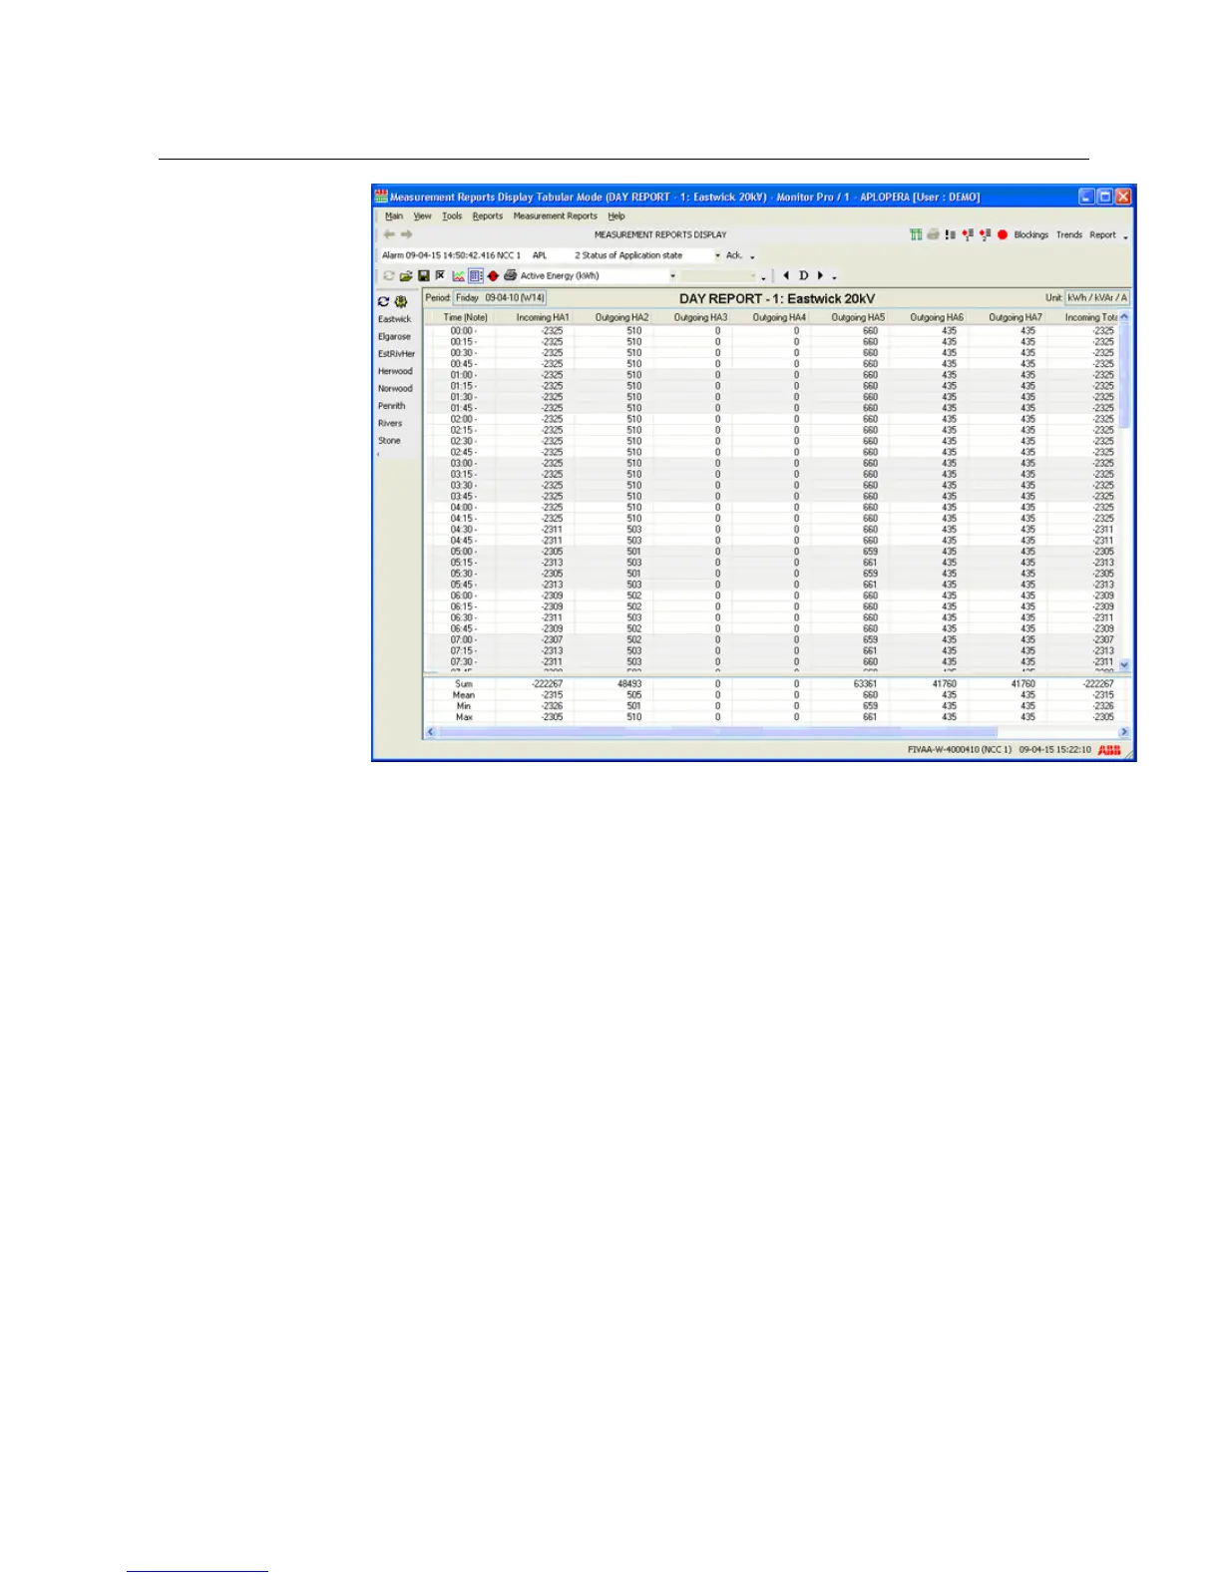Image resolution: width=1221 pixels, height=1580 pixels.
Task: Open the alarm status dropdown
Action: [x=717, y=255]
